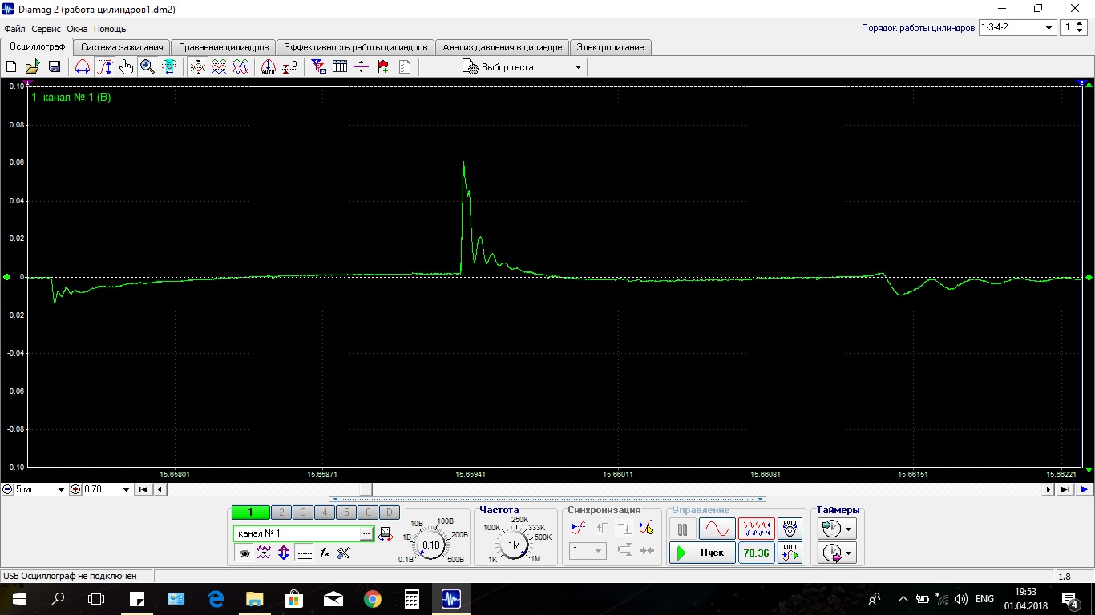Click the purple divide markers icon
Viewport: 1095px width, 615px height.
(361, 67)
